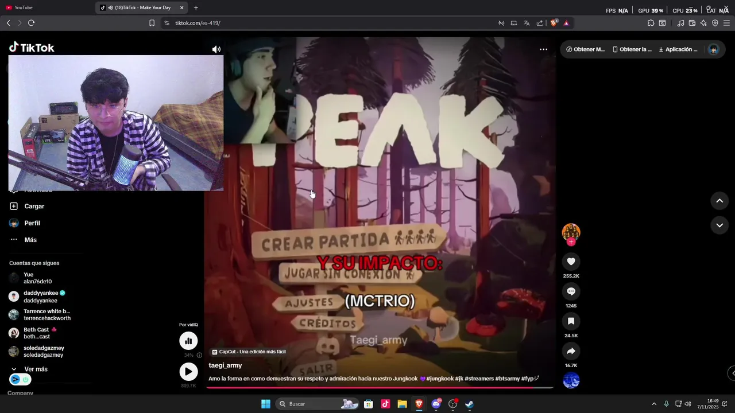735x413 pixels.
Task: Click the taskbar Buscar search box
Action: [318, 404]
